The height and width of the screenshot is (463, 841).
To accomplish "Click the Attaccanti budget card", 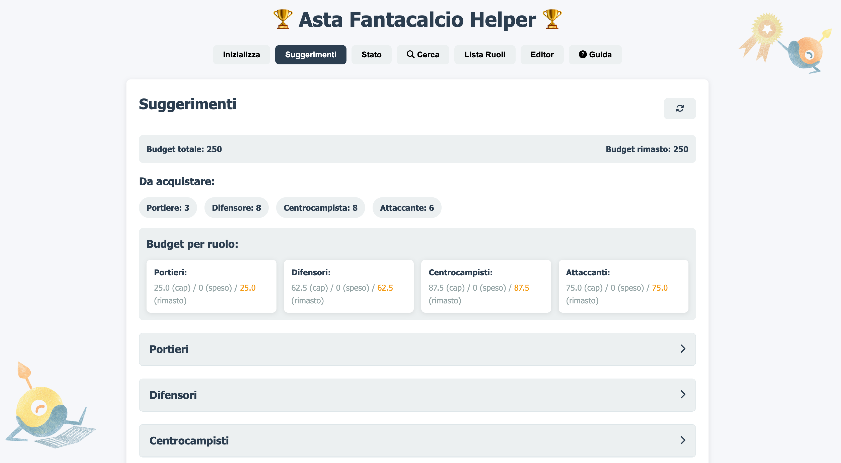I will (x=623, y=286).
